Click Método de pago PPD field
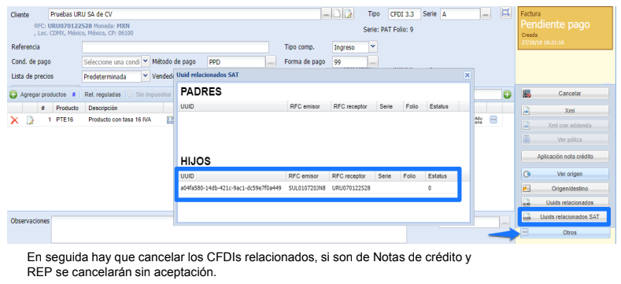This screenshot has height=284, width=621. pyautogui.click(x=236, y=62)
